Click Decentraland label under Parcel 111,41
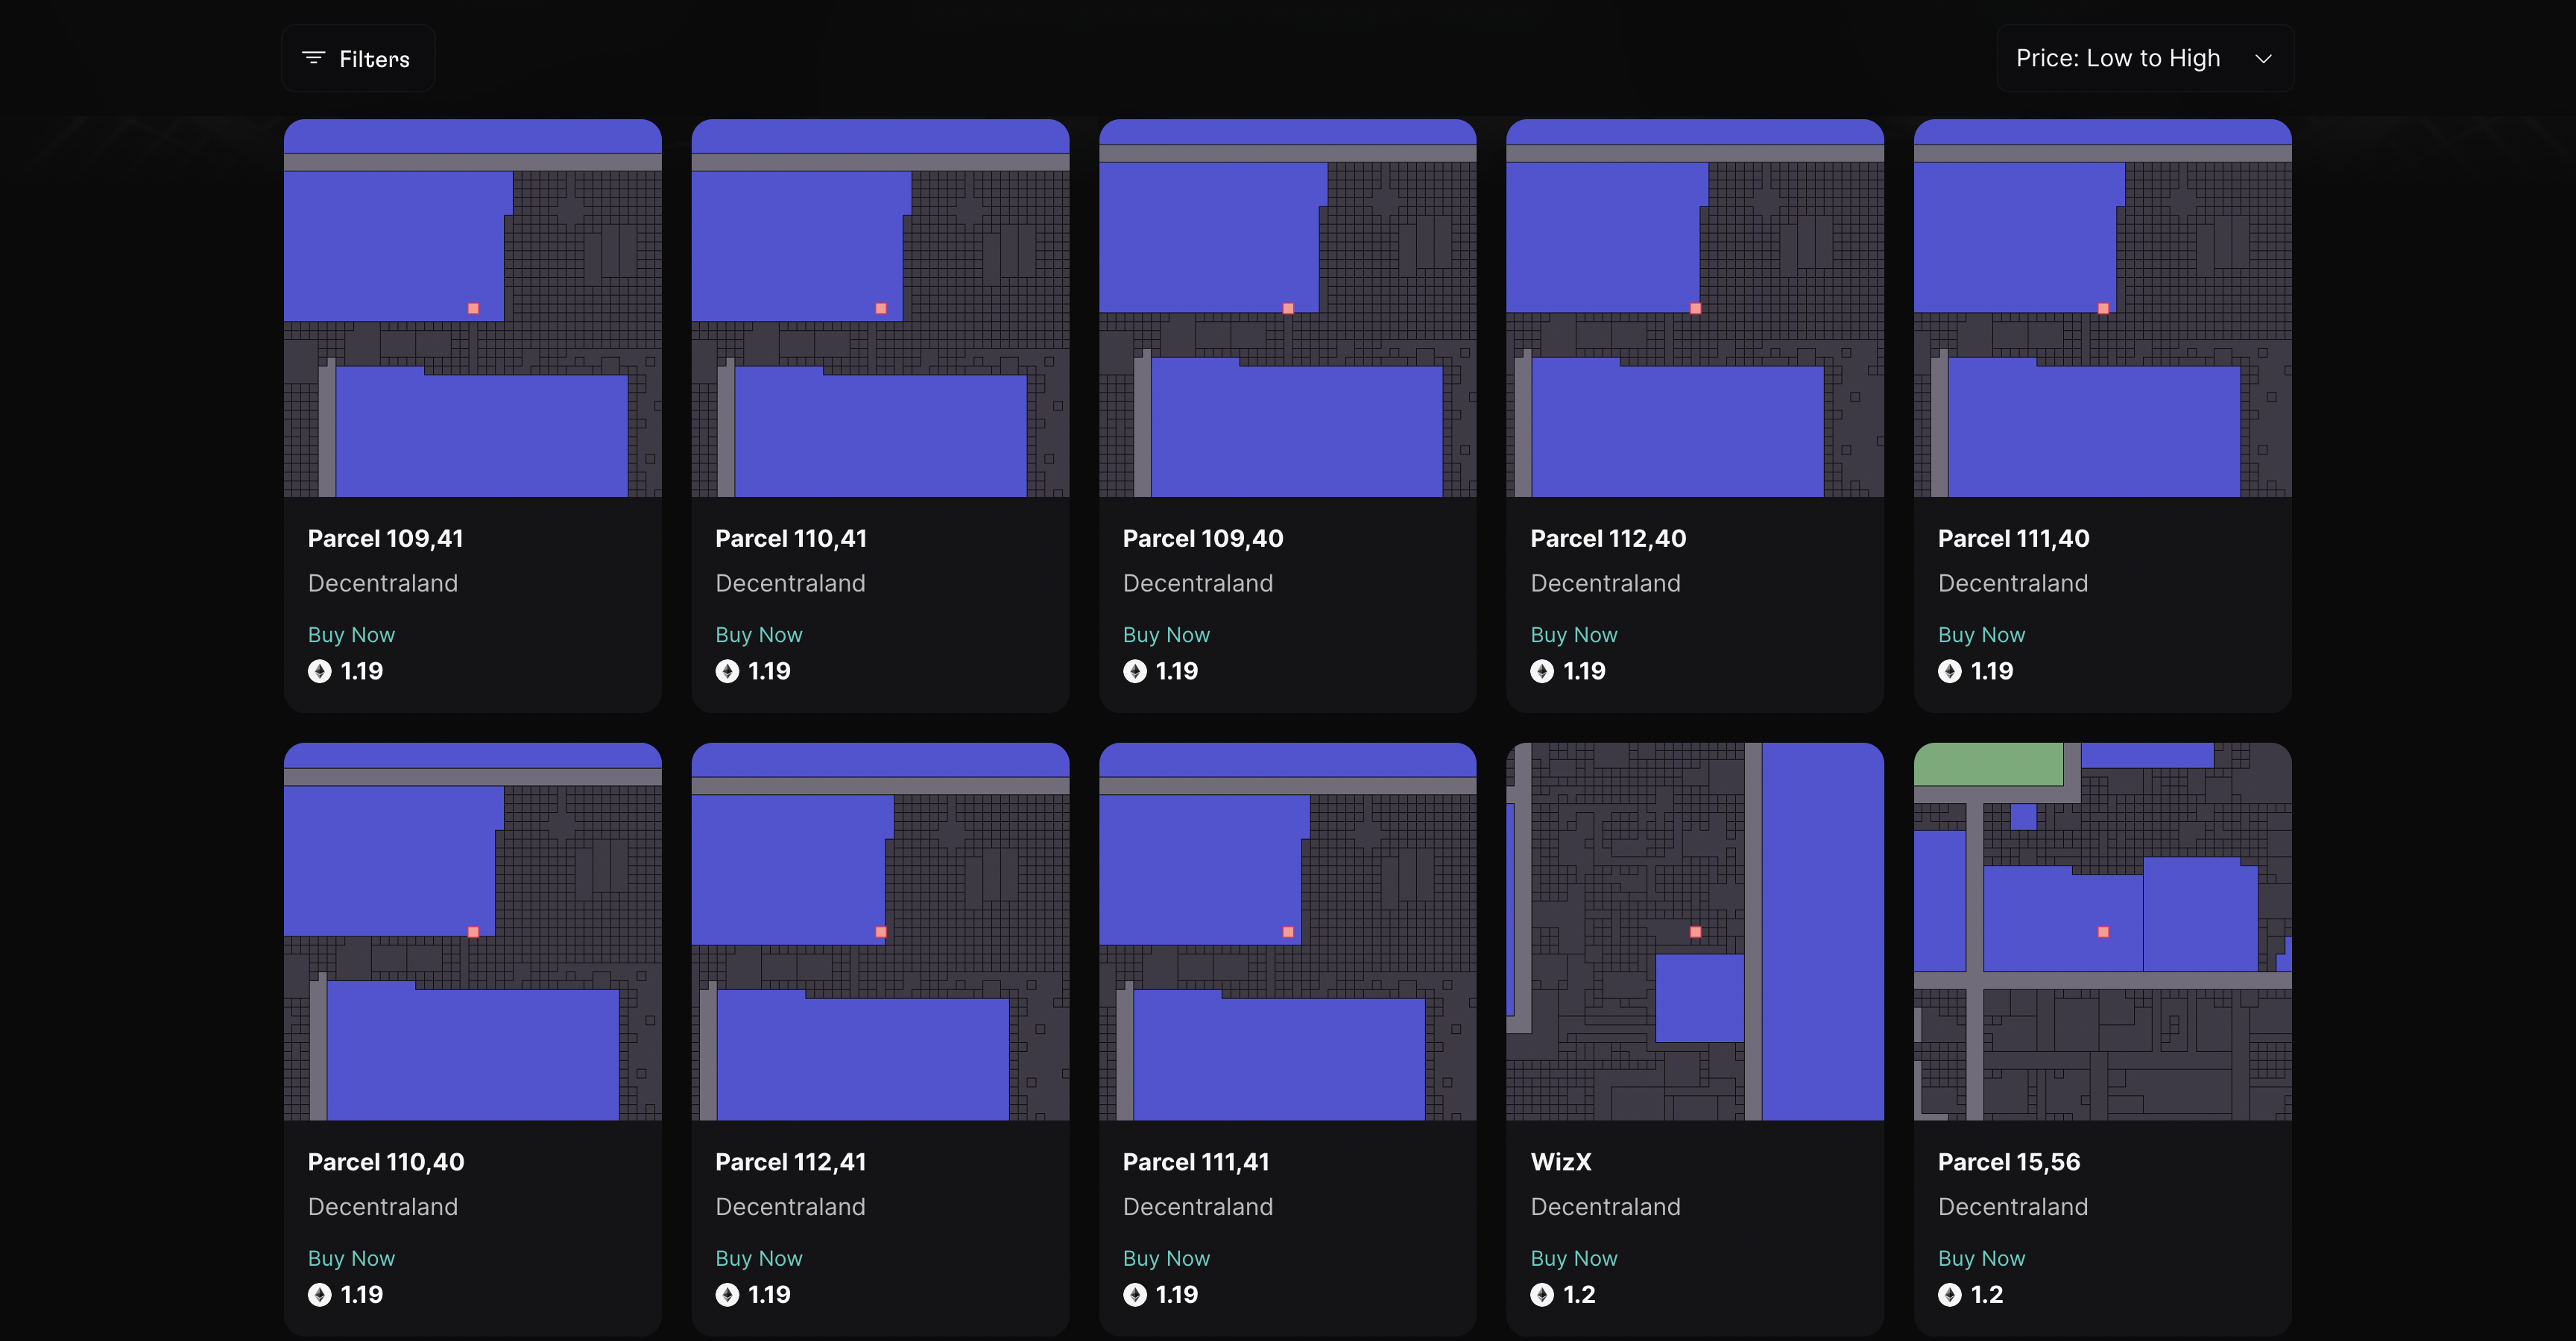 point(1197,1207)
